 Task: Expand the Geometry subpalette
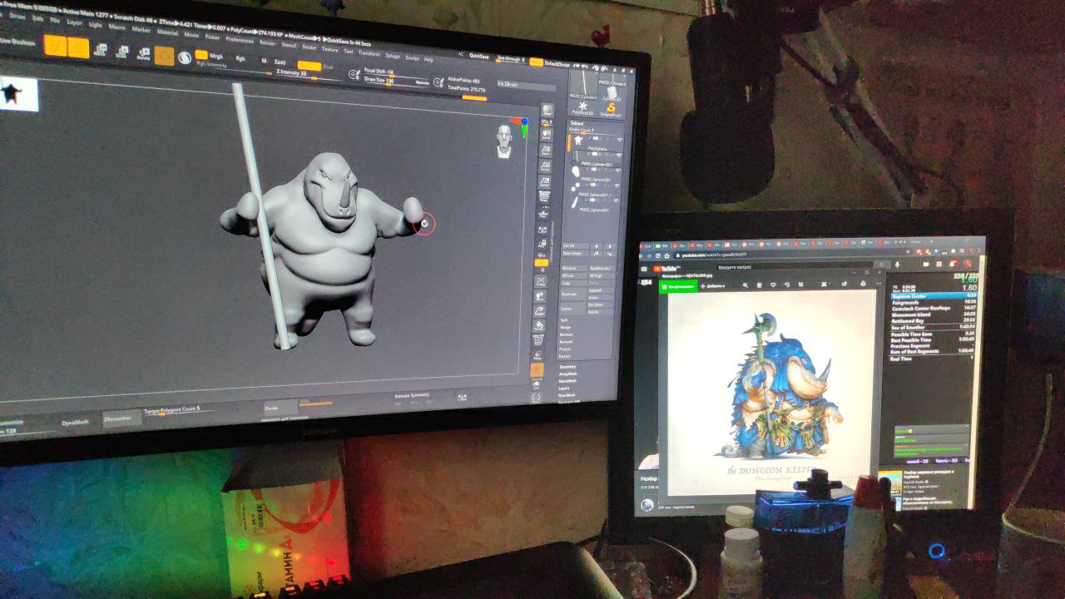tap(568, 367)
